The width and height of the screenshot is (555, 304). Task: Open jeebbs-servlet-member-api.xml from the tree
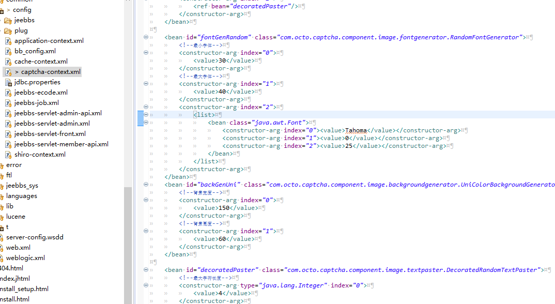point(61,144)
